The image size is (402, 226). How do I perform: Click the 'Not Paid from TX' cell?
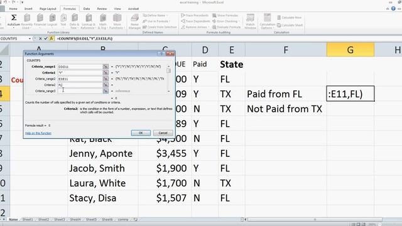pos(286,109)
